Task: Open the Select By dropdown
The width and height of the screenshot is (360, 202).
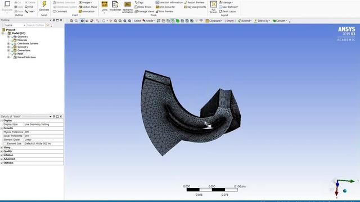Action: pos(262,21)
